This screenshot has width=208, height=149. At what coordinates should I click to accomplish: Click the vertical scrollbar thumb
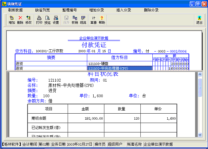tap(200, 87)
